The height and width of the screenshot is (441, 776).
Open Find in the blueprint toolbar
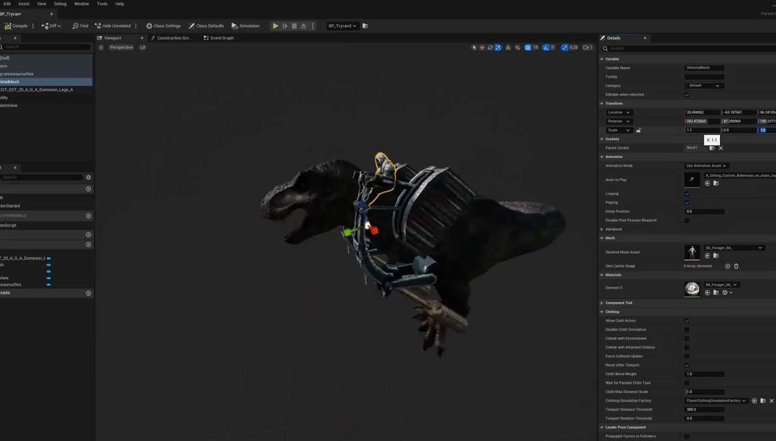[x=80, y=26]
